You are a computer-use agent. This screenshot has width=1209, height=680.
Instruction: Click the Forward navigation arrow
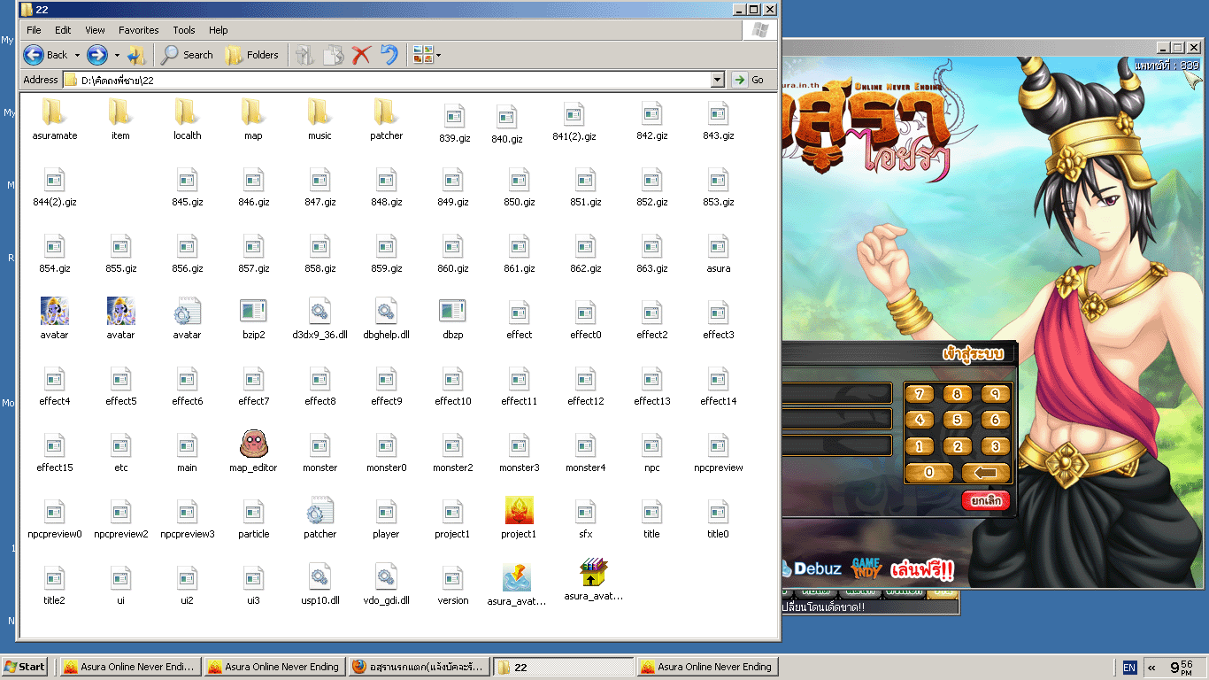point(97,55)
